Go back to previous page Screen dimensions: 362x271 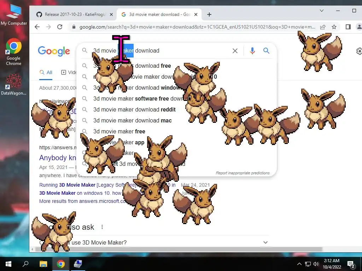coord(37,27)
